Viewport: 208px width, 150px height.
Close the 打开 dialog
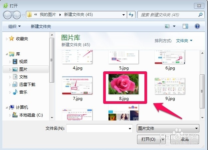click(x=199, y=6)
